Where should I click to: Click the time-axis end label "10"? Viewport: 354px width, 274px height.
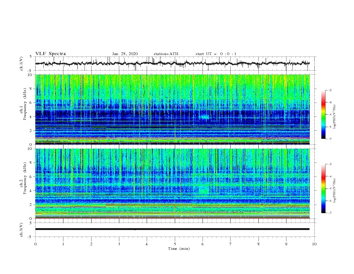(x=314, y=244)
